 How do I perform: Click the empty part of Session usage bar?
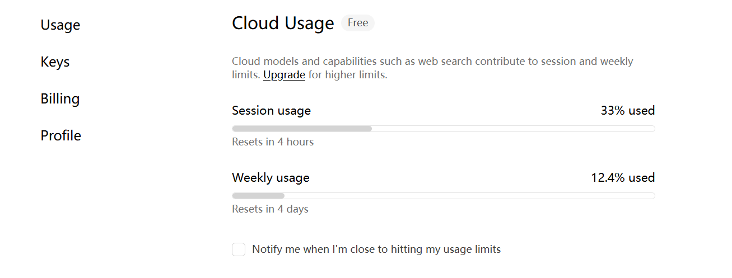pos(512,129)
